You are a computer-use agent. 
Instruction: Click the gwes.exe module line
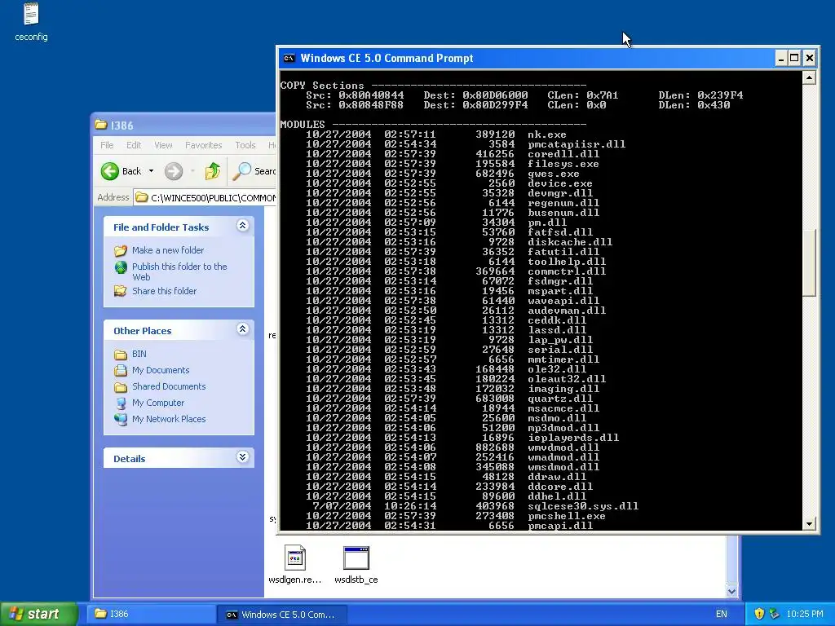442,174
